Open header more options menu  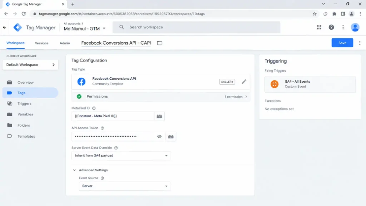tap(343, 27)
